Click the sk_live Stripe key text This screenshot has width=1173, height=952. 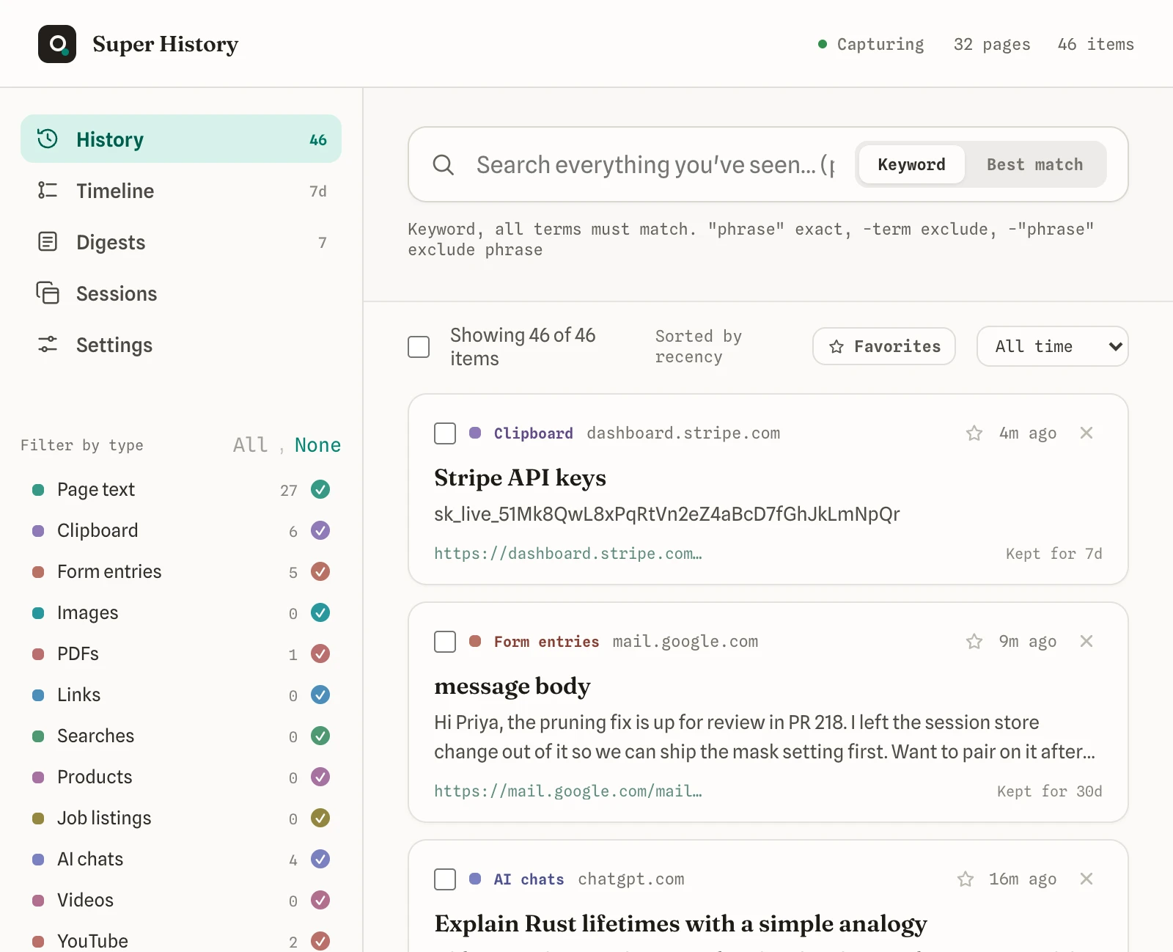(667, 513)
